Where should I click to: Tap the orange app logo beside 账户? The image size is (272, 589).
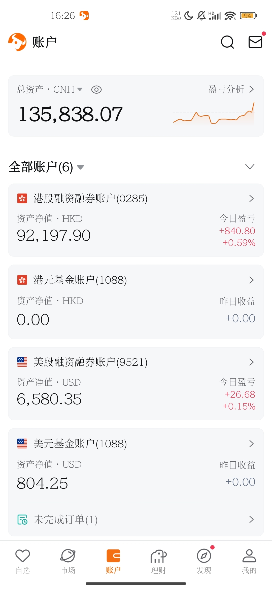point(17,42)
